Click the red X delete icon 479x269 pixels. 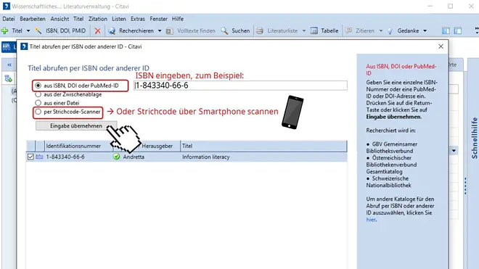pyautogui.click(x=97, y=31)
